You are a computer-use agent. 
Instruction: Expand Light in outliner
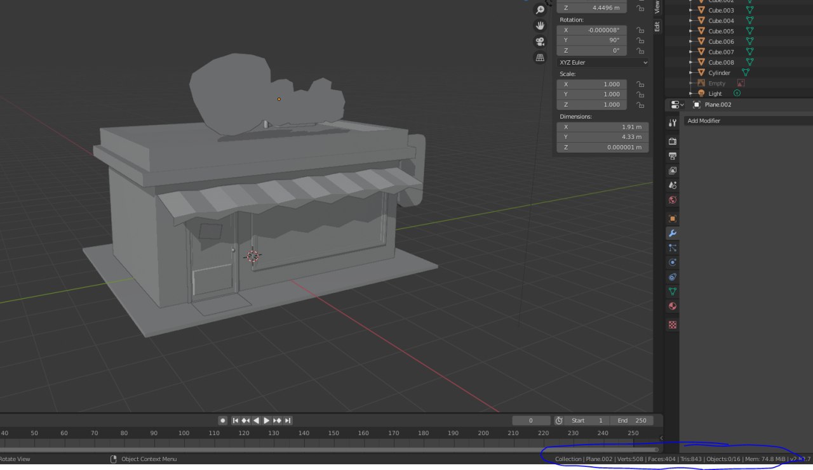(x=691, y=93)
